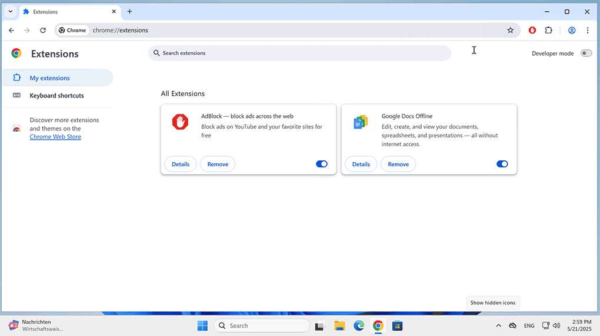The image size is (600, 336).
Task: Click the Search extensions field
Action: [x=299, y=53]
